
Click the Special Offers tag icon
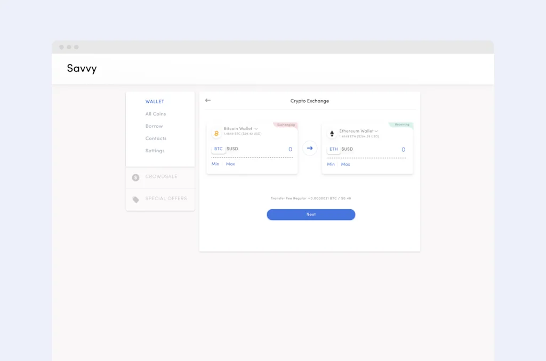tap(135, 199)
